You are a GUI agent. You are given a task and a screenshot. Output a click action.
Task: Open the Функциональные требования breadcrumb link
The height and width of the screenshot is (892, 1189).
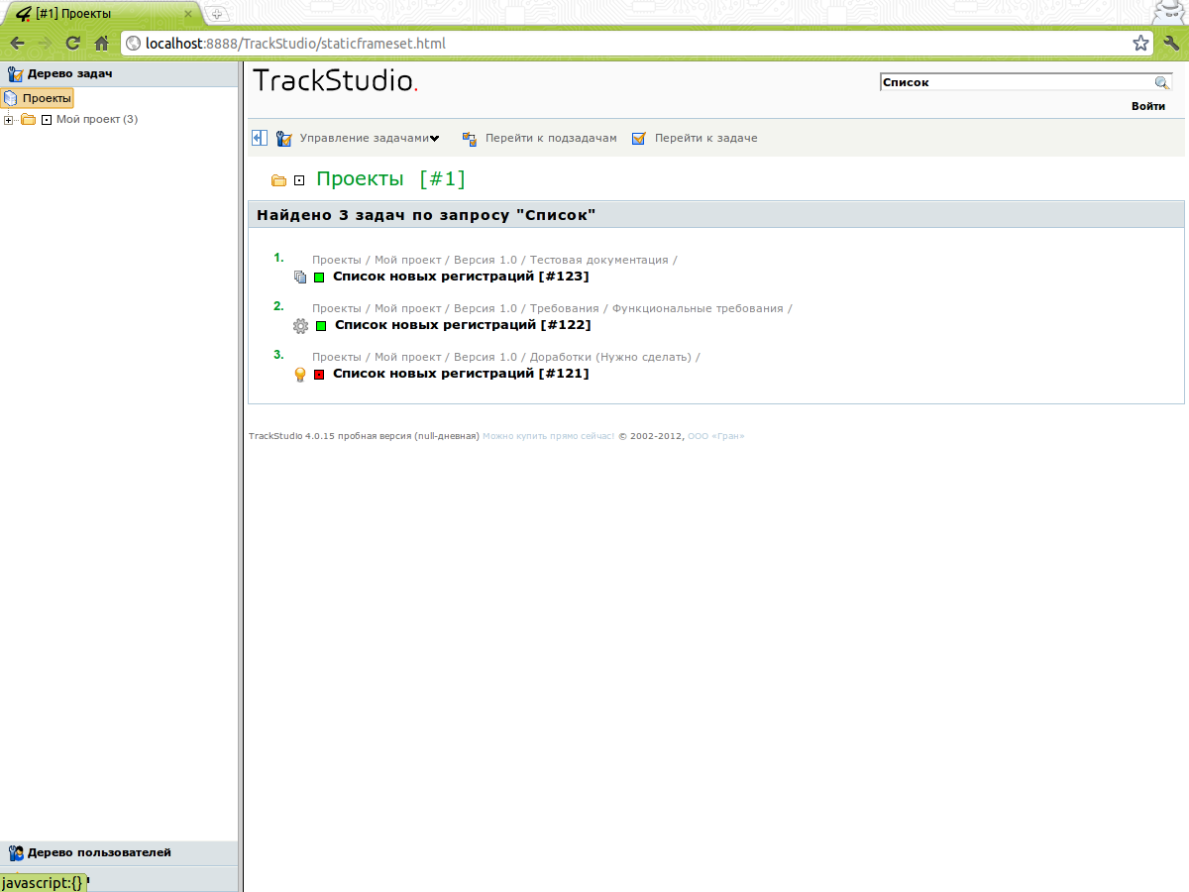[x=698, y=308]
